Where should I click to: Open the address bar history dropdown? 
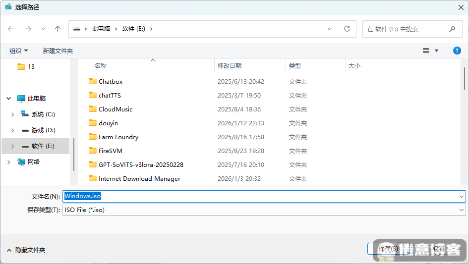tap(330, 29)
